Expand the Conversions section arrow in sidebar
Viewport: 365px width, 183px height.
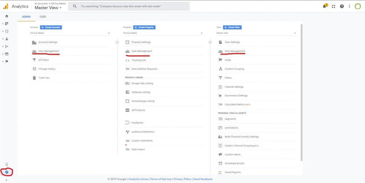3,62
